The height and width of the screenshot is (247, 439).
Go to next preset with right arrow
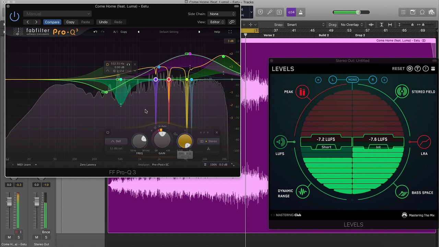(x=36, y=22)
